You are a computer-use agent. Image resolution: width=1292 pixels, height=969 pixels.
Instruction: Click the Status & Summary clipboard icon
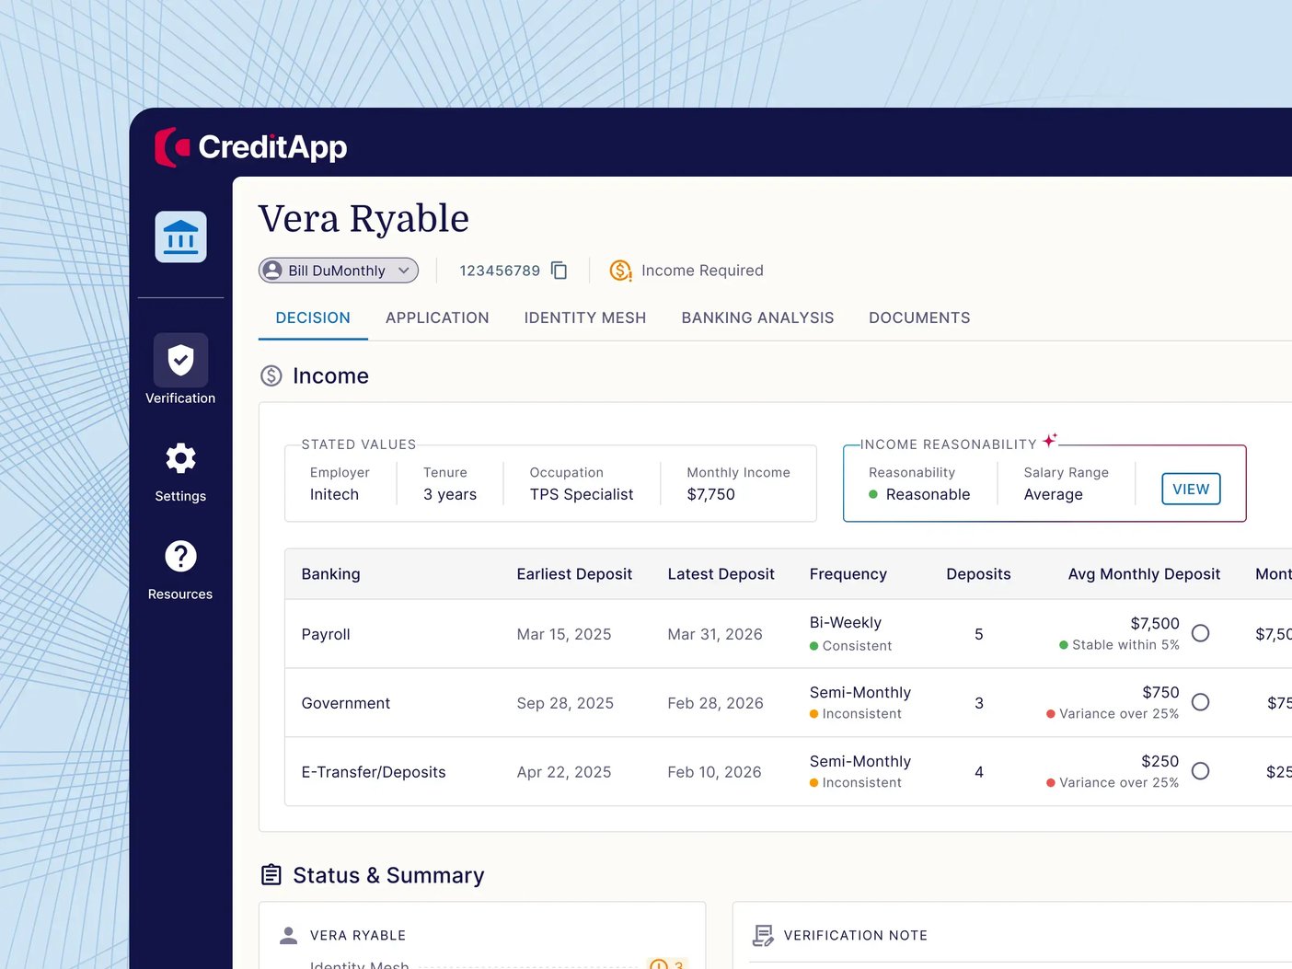[271, 875]
